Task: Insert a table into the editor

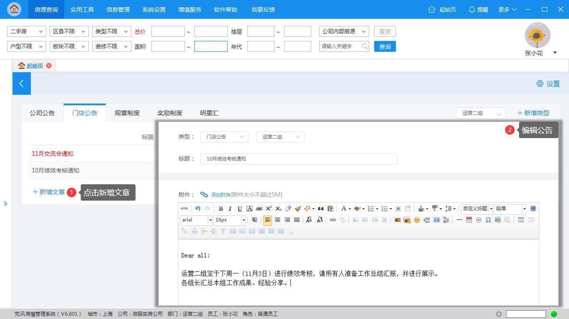Action: pyautogui.click(x=521, y=220)
